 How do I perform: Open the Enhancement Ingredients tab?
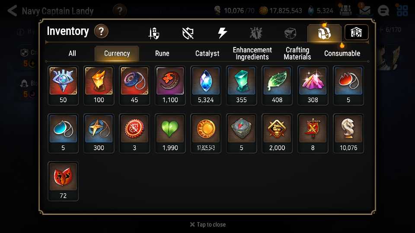tap(252, 54)
